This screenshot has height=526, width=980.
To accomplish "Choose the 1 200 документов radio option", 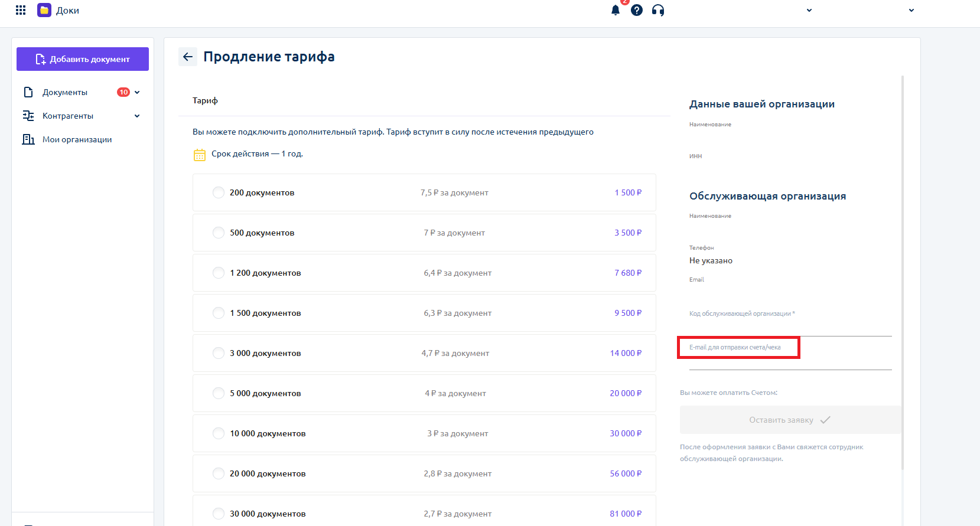I will (219, 273).
